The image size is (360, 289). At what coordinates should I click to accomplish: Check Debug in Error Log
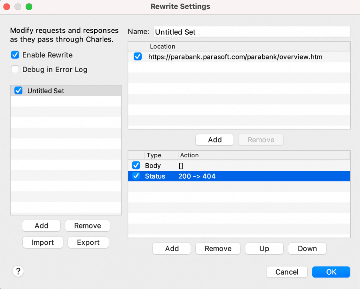click(15, 69)
